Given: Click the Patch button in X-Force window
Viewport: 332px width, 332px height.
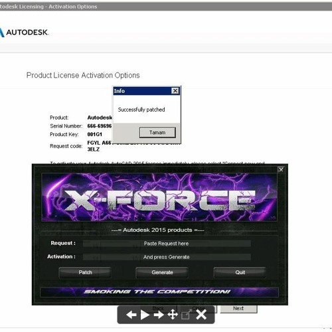Looking at the screenshot, I should 85,272.
